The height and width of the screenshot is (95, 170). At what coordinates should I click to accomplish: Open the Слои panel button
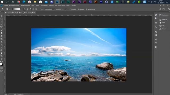tap(162, 23)
